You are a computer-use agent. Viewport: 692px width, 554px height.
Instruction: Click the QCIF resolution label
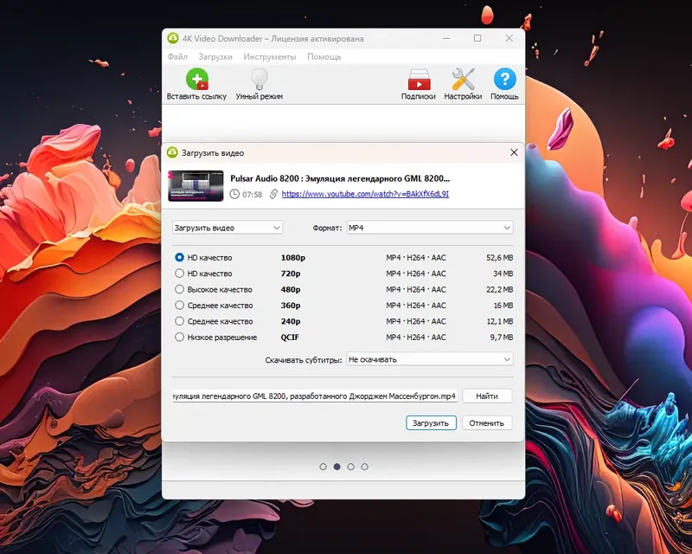[290, 337]
